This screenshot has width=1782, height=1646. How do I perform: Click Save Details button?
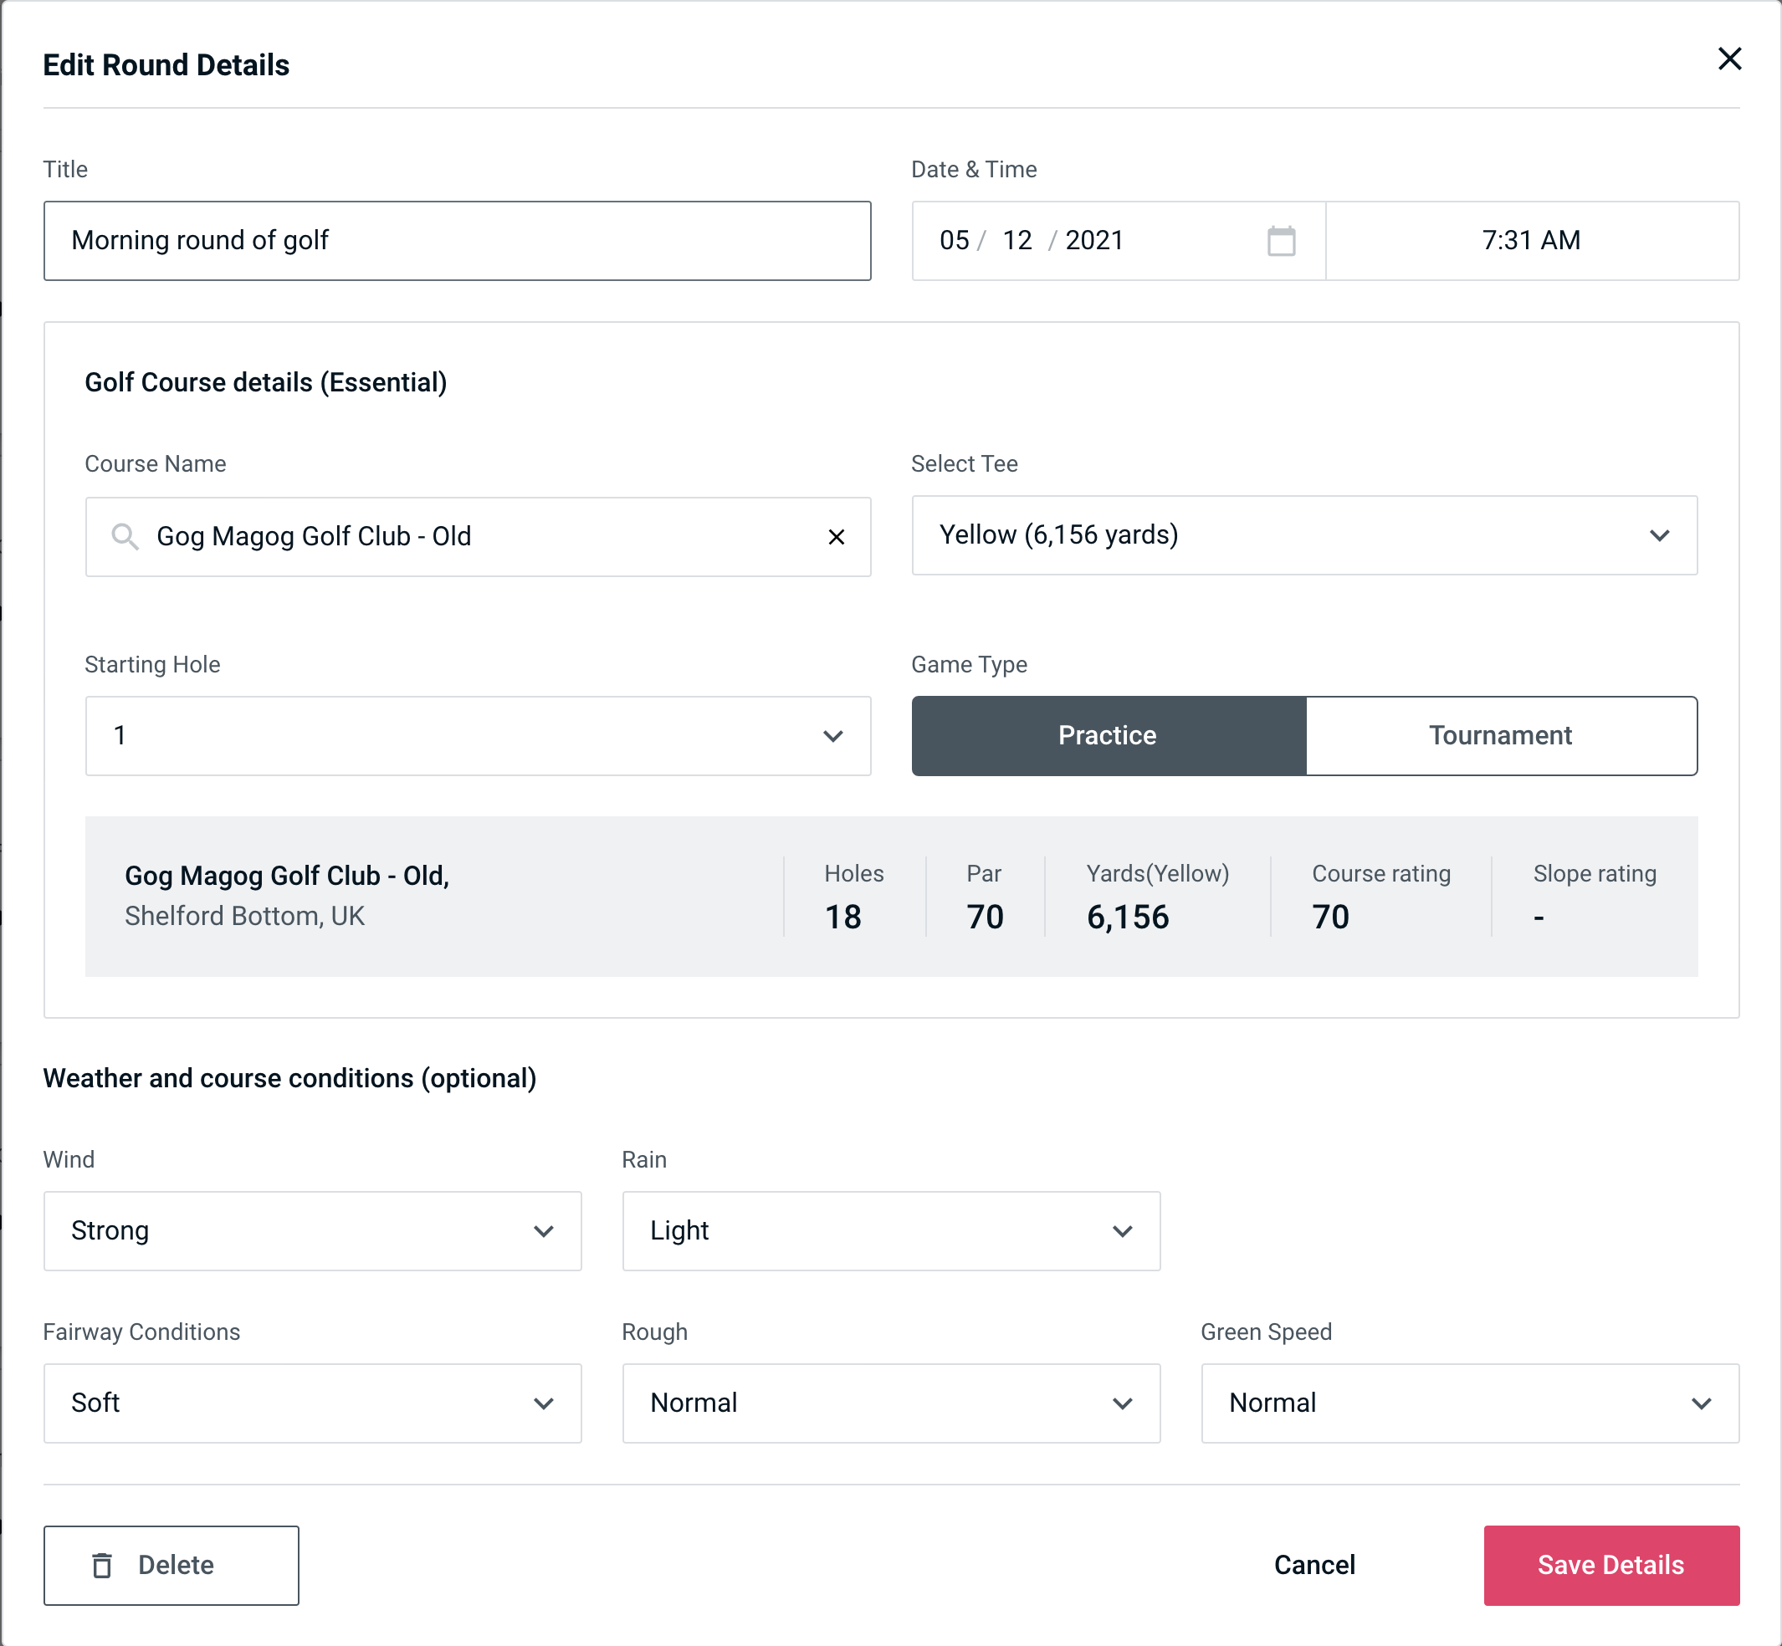coord(1611,1564)
